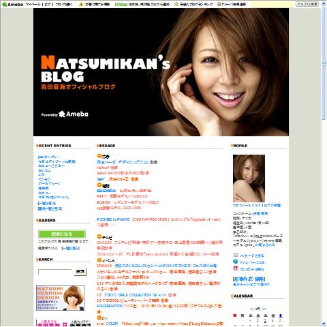The height and width of the screenshot is (327, 327).
Task: Click the page vertical scrollbar thumb
Action: pyautogui.click(x=324, y=63)
